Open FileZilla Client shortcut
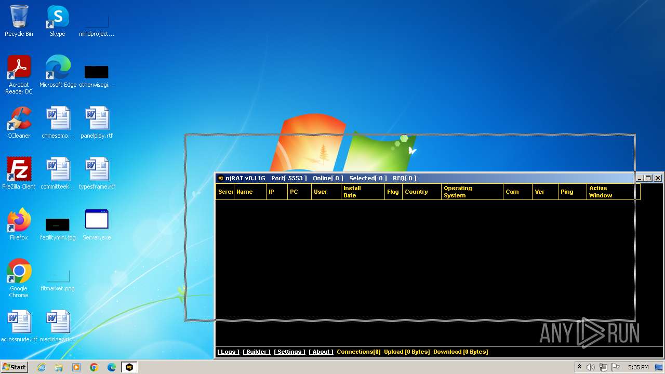The image size is (665, 374). coord(19,173)
